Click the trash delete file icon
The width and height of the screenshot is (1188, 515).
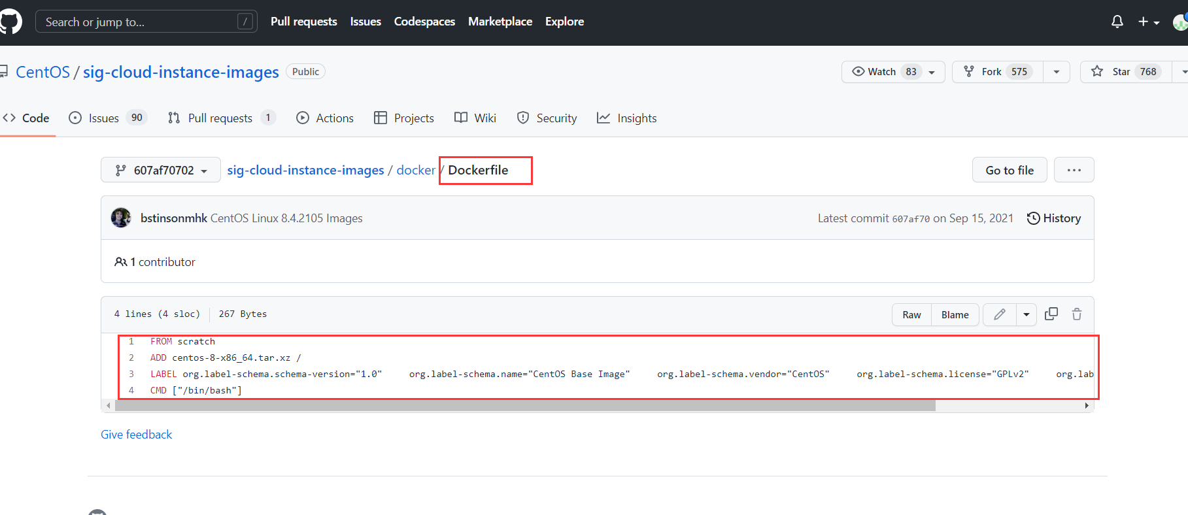(x=1077, y=314)
